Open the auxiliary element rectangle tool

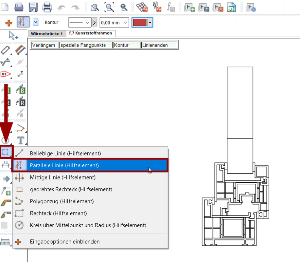[x=6, y=152]
